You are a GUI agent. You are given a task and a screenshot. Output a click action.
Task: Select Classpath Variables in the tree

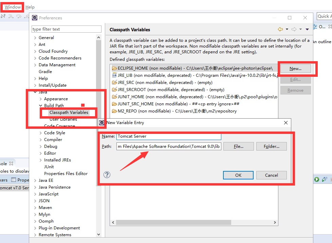(69, 112)
